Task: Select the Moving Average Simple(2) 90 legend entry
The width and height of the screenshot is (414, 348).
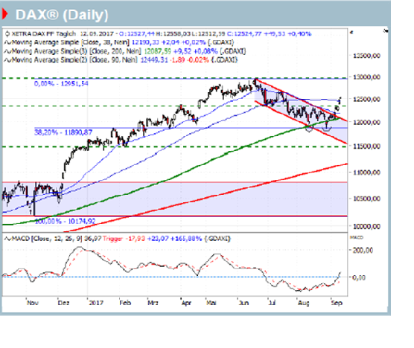Action: [x=74, y=59]
